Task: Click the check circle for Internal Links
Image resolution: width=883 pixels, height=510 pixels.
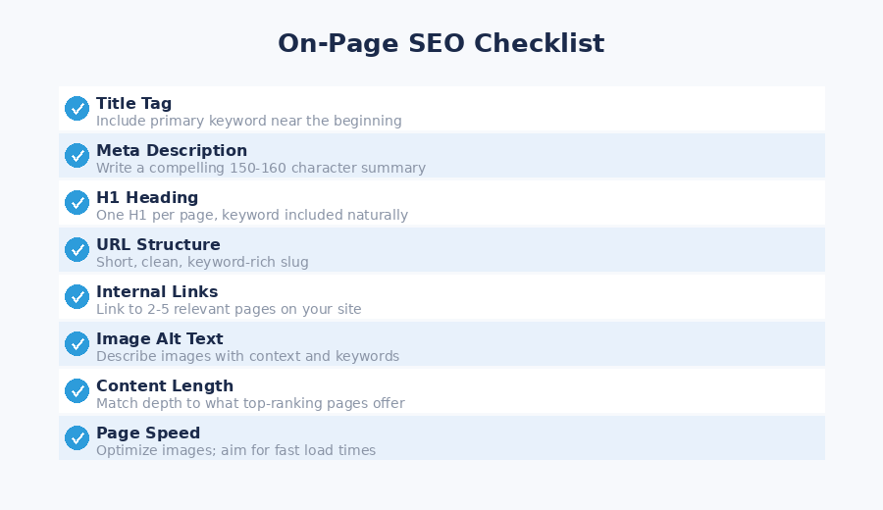Action: (77, 297)
